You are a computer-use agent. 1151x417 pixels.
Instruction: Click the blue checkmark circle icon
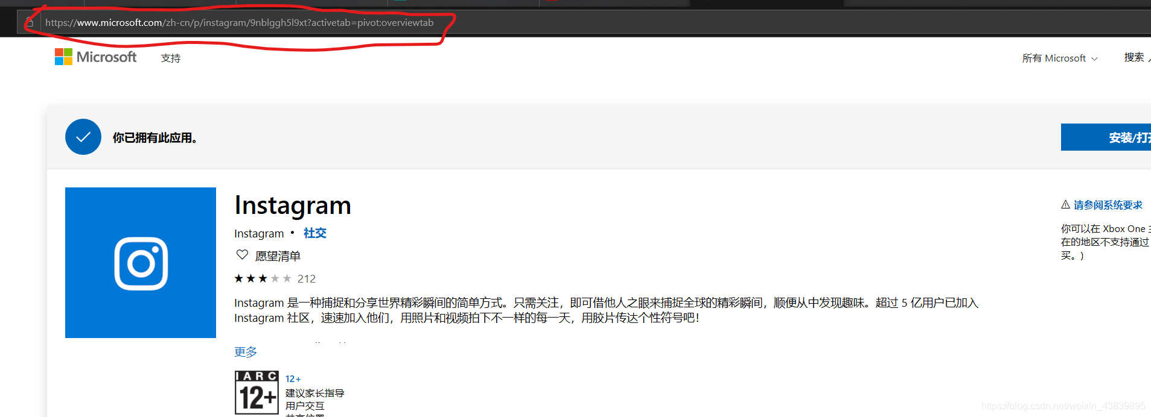(83, 137)
